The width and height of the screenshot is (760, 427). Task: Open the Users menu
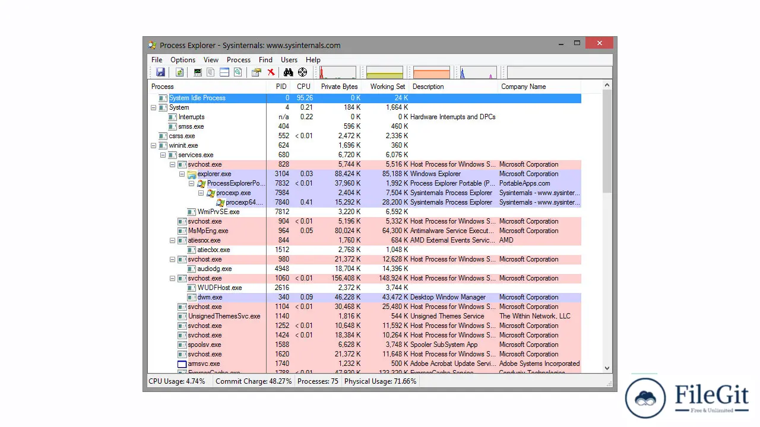pyautogui.click(x=289, y=60)
